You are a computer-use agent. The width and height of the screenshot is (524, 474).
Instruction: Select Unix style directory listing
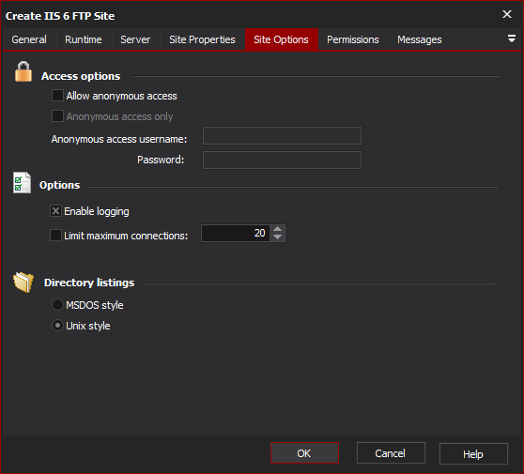(x=57, y=326)
